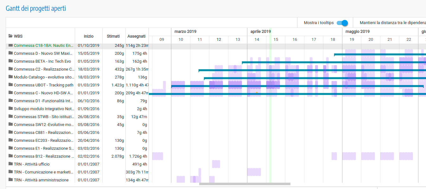Click folder icon of TRN - Attività ufficio
Image resolution: width=426 pixels, height=189 pixels.
coord(10,164)
